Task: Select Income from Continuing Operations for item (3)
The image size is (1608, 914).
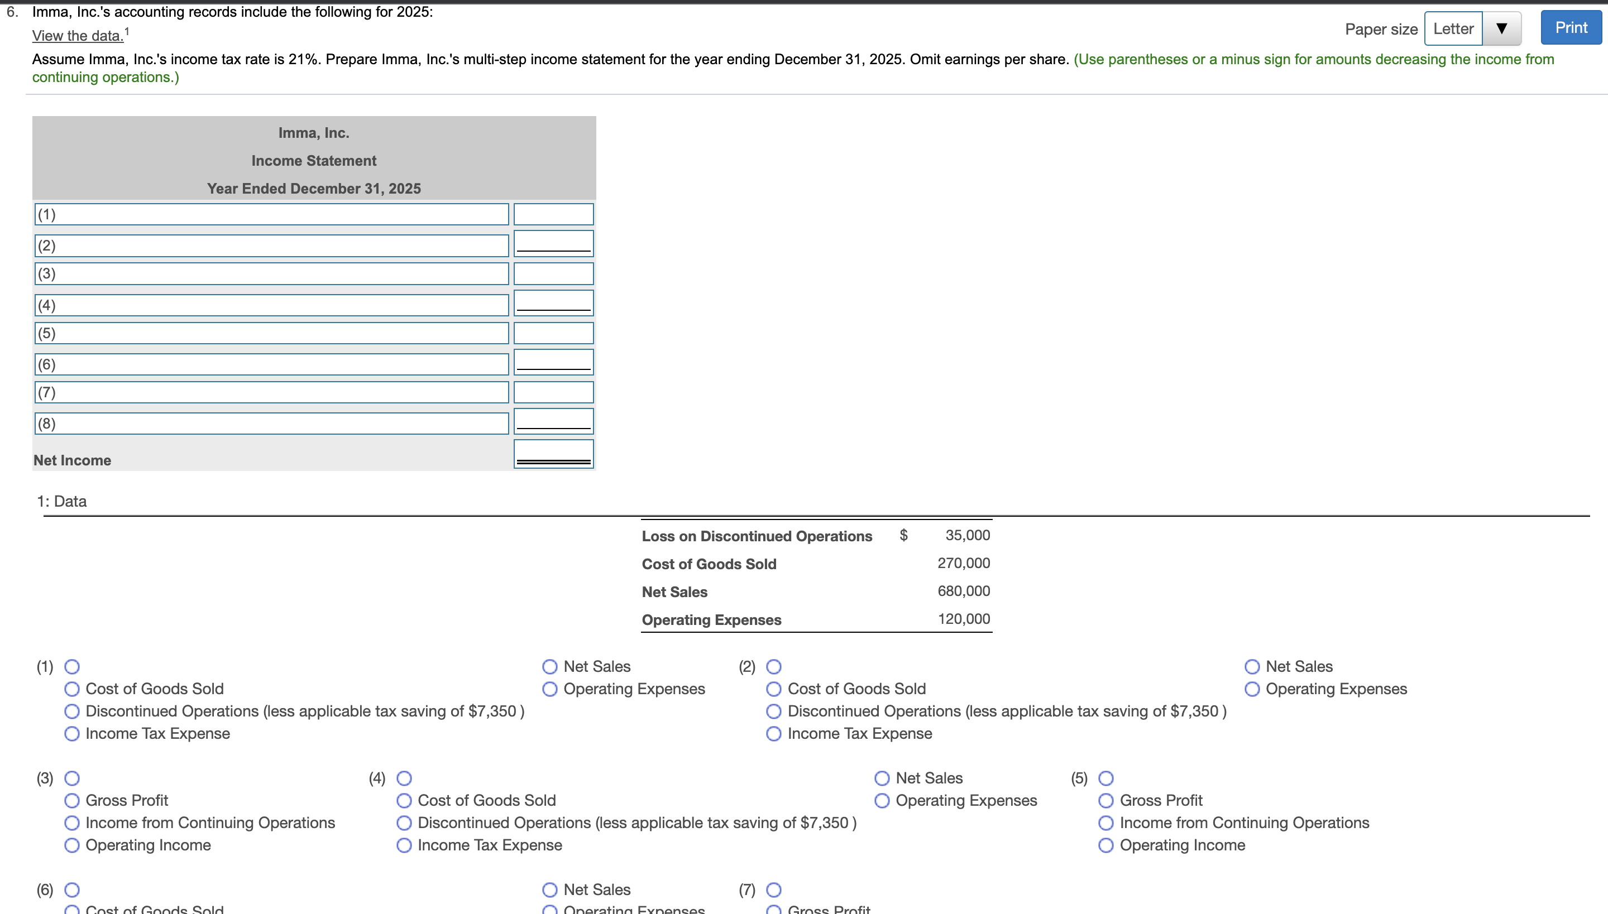Action: 72,823
